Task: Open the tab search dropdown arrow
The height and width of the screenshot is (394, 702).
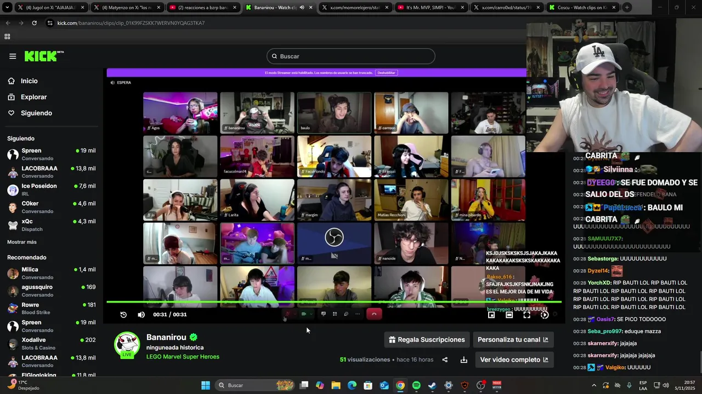Action: pyautogui.click(x=7, y=8)
